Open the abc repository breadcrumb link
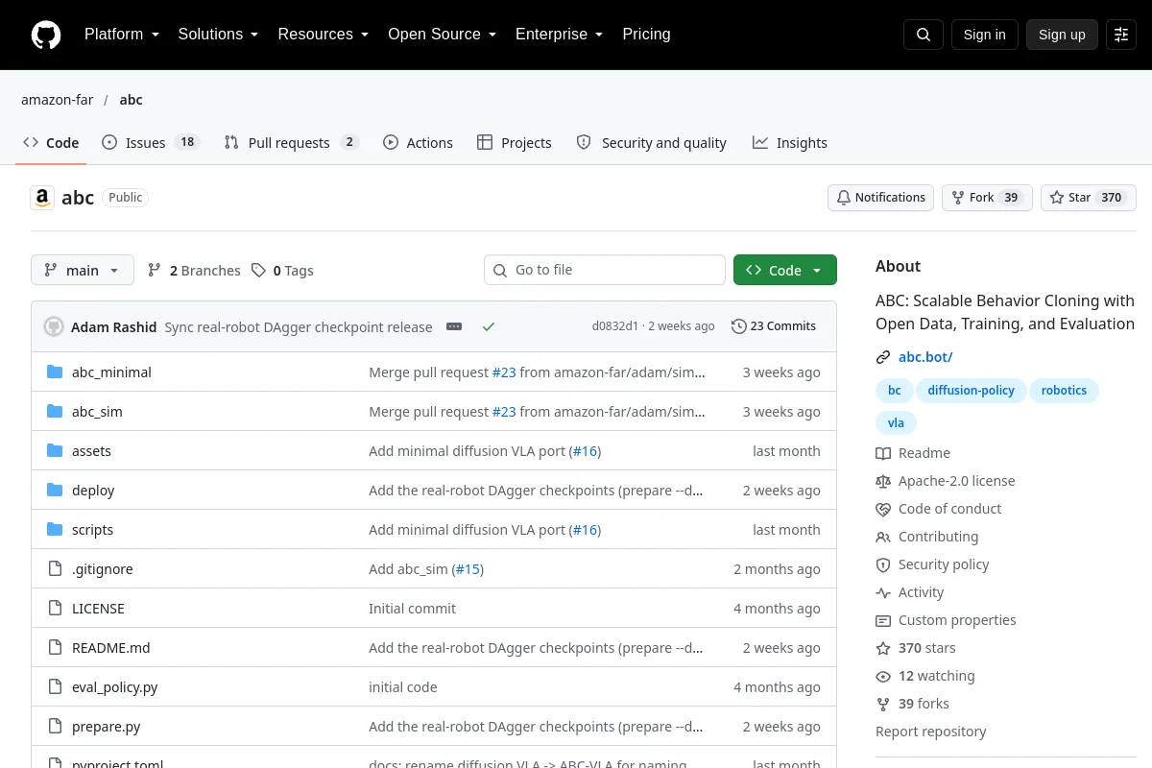1152x768 pixels. point(131,100)
